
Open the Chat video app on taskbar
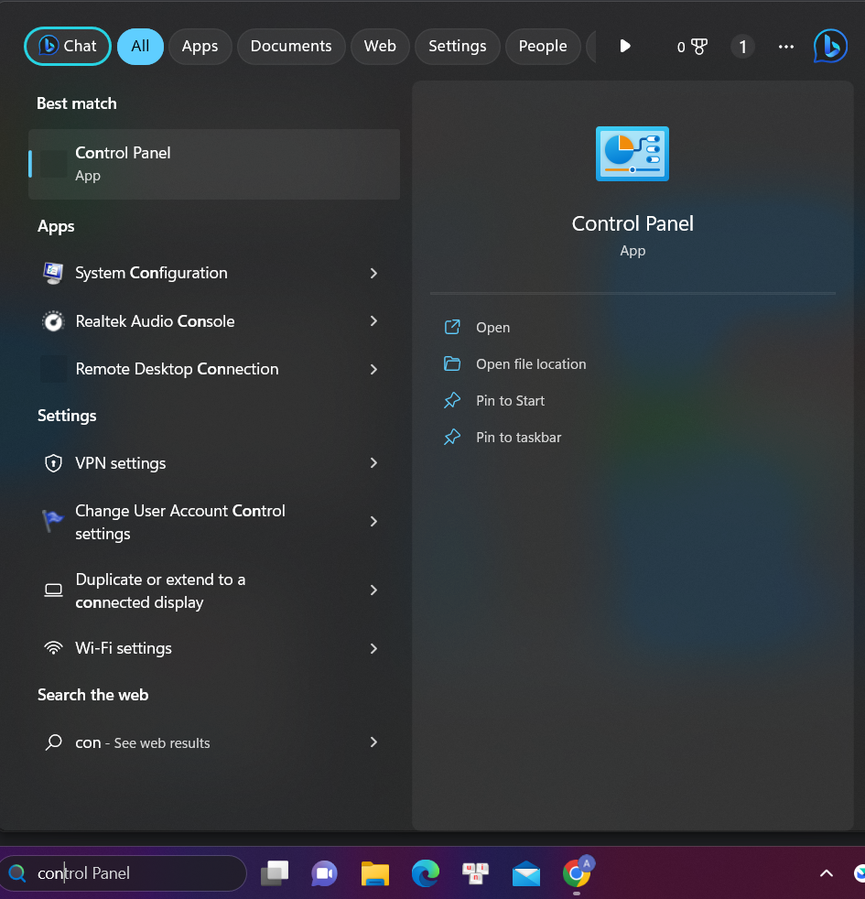[324, 873]
